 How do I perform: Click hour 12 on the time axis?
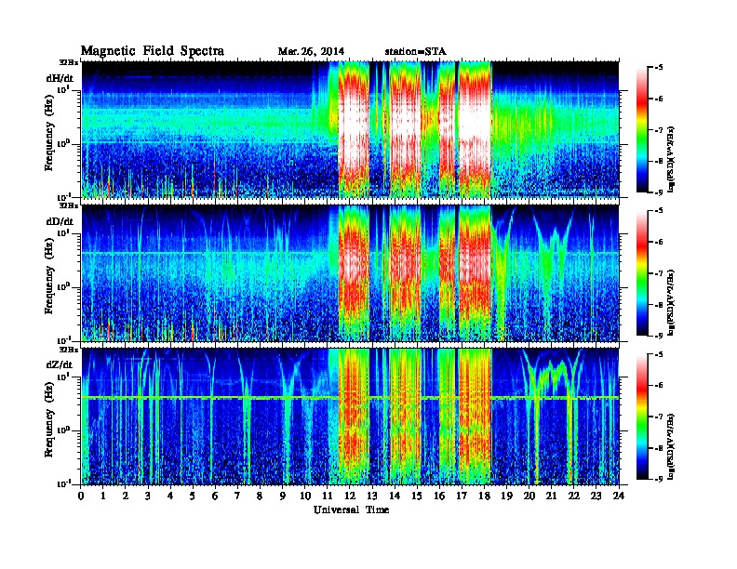tap(350, 496)
